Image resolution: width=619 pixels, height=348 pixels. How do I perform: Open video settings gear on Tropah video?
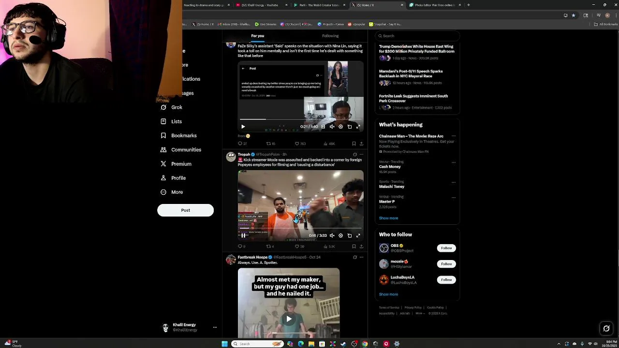340,235
